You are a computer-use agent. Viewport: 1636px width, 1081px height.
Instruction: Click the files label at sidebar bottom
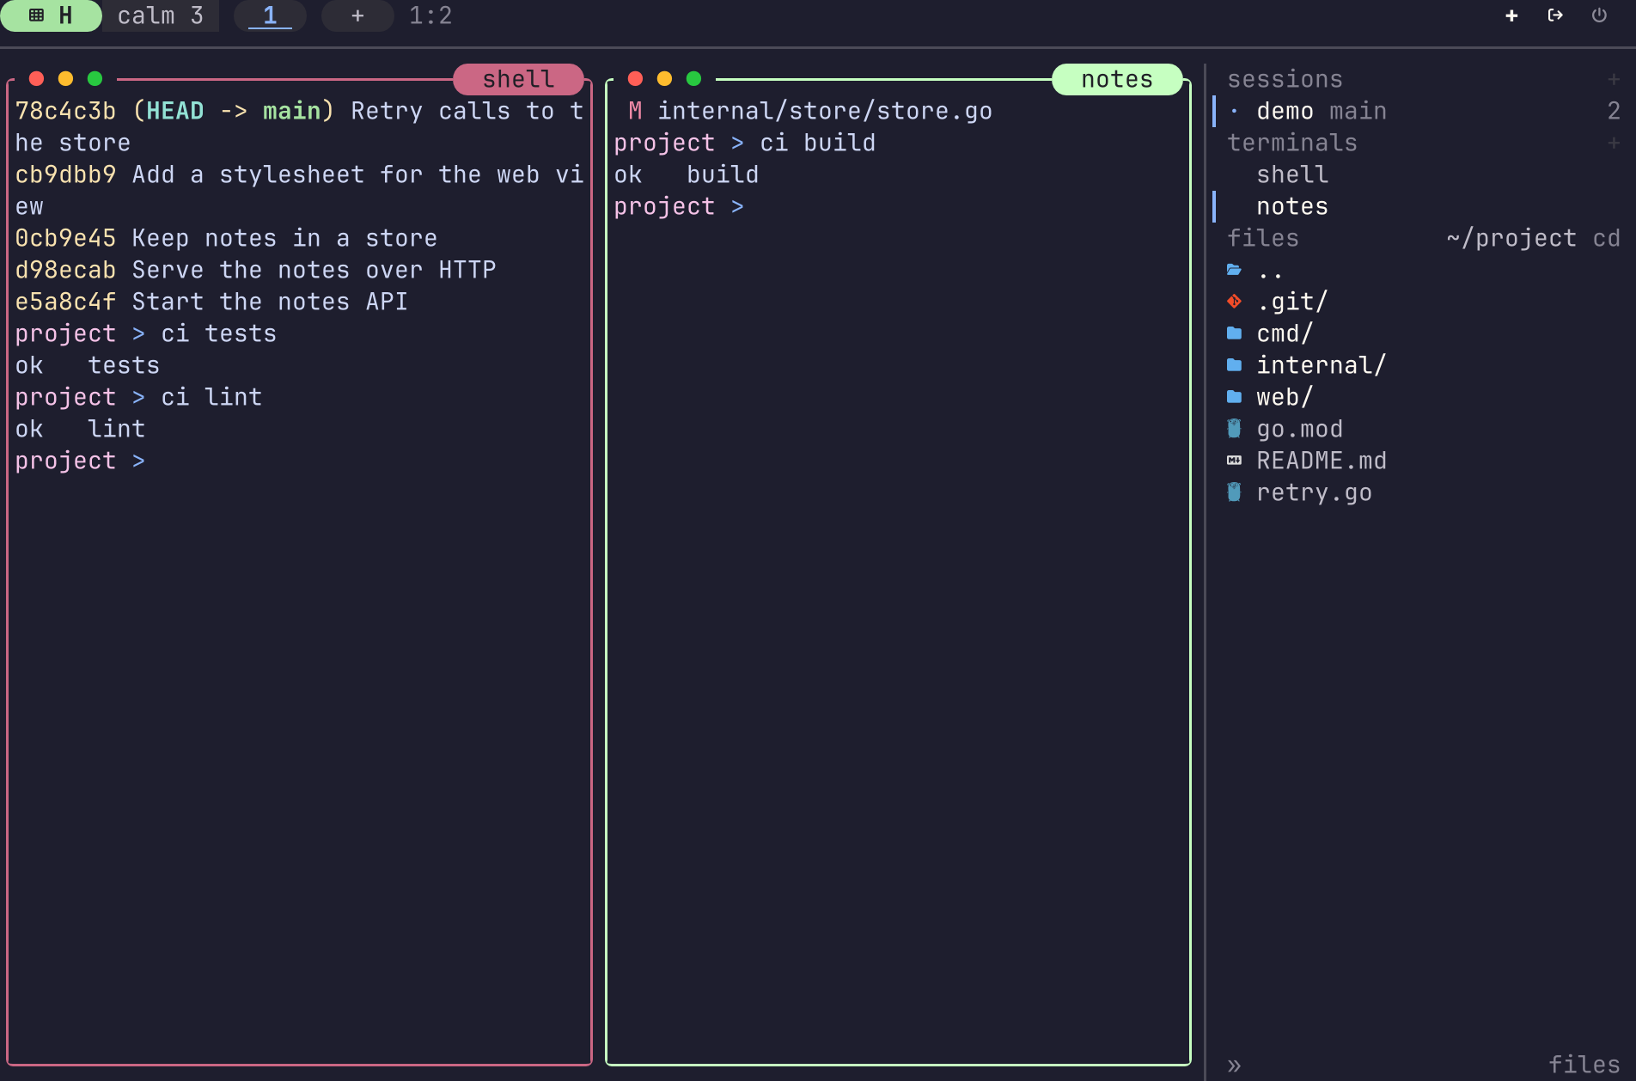[1584, 1065]
